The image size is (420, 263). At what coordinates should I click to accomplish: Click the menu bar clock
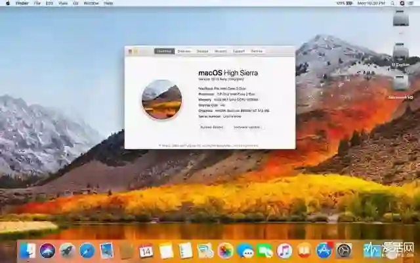coord(371,3)
